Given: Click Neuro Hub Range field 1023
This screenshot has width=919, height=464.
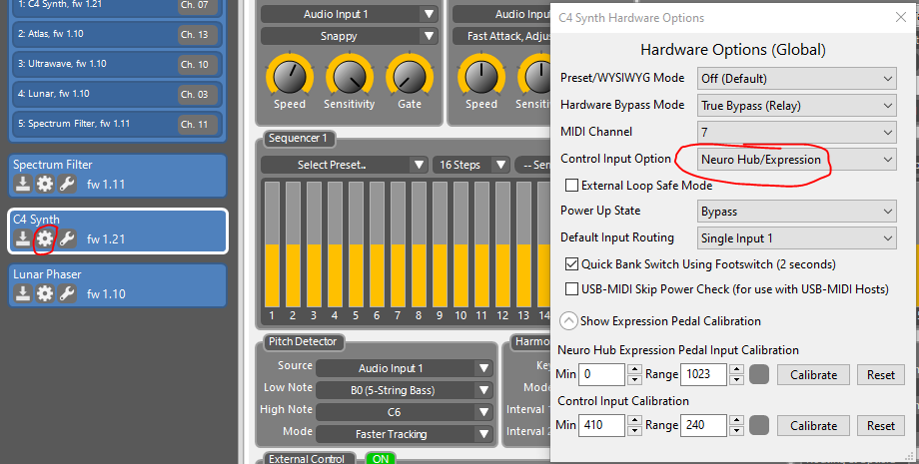Looking at the screenshot, I should pyautogui.click(x=704, y=374).
